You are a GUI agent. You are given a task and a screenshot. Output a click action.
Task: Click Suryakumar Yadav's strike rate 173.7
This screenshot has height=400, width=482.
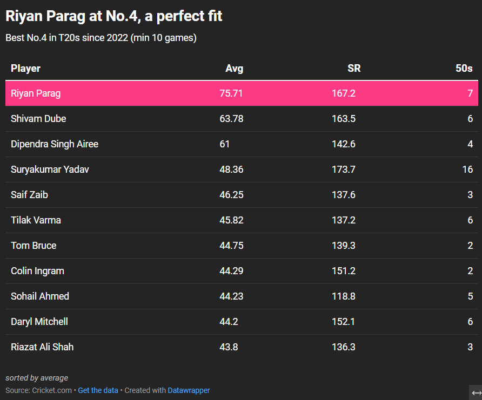pyautogui.click(x=343, y=170)
